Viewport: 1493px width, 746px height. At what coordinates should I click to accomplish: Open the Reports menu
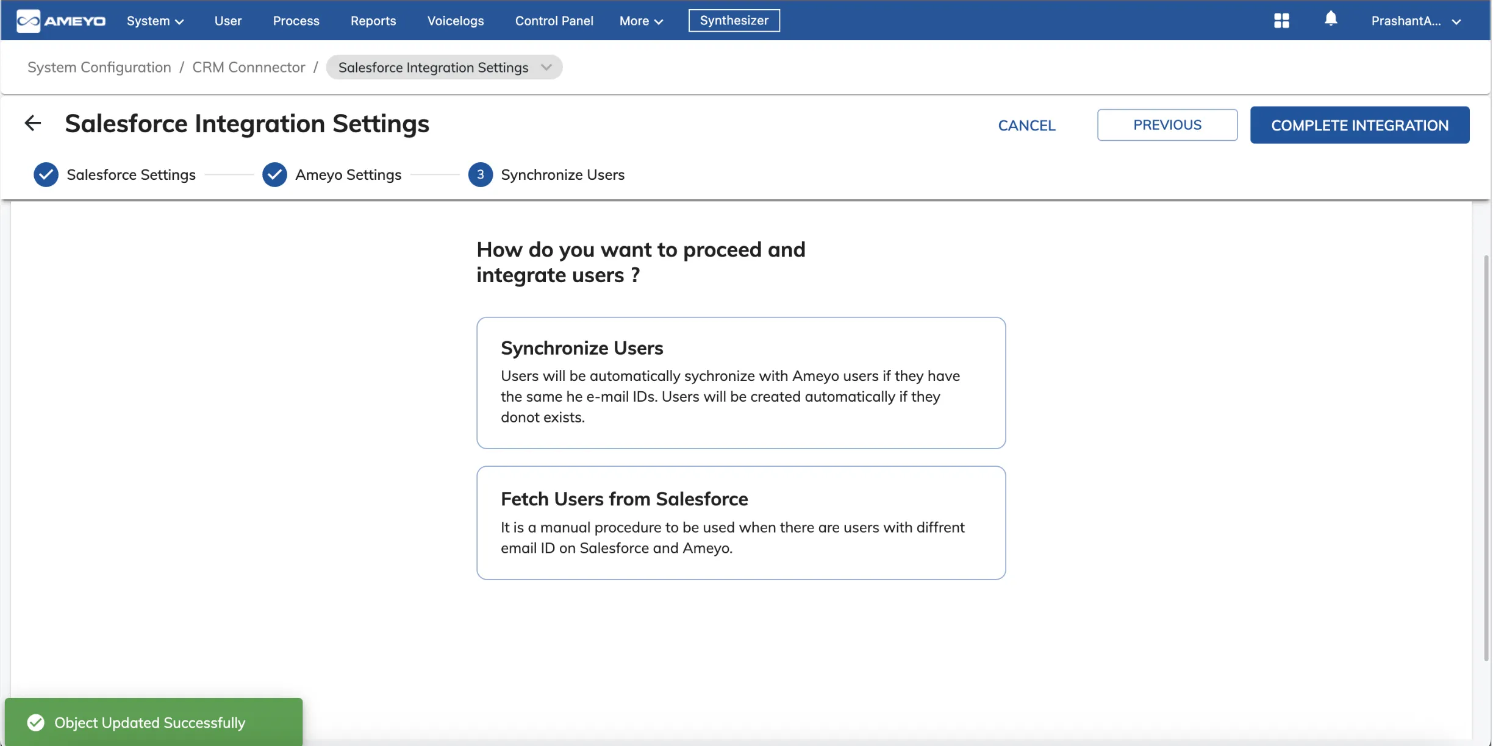pos(373,21)
